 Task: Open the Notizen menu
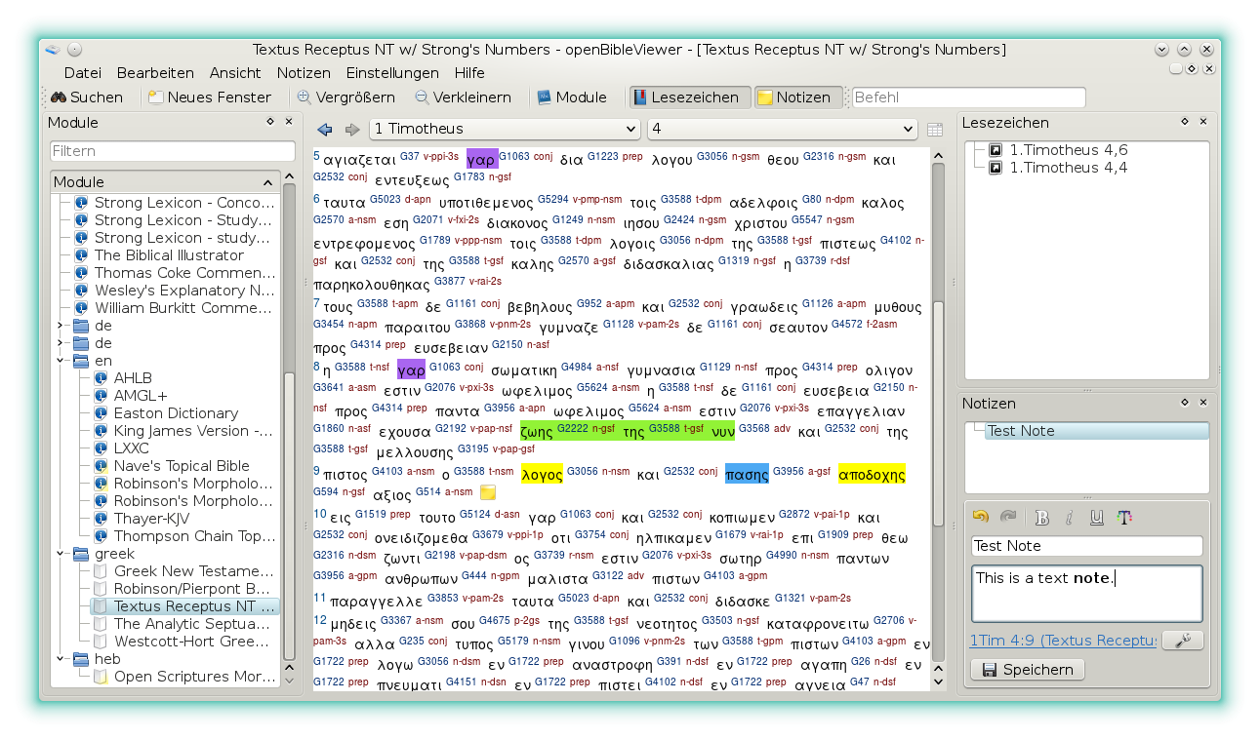[304, 73]
